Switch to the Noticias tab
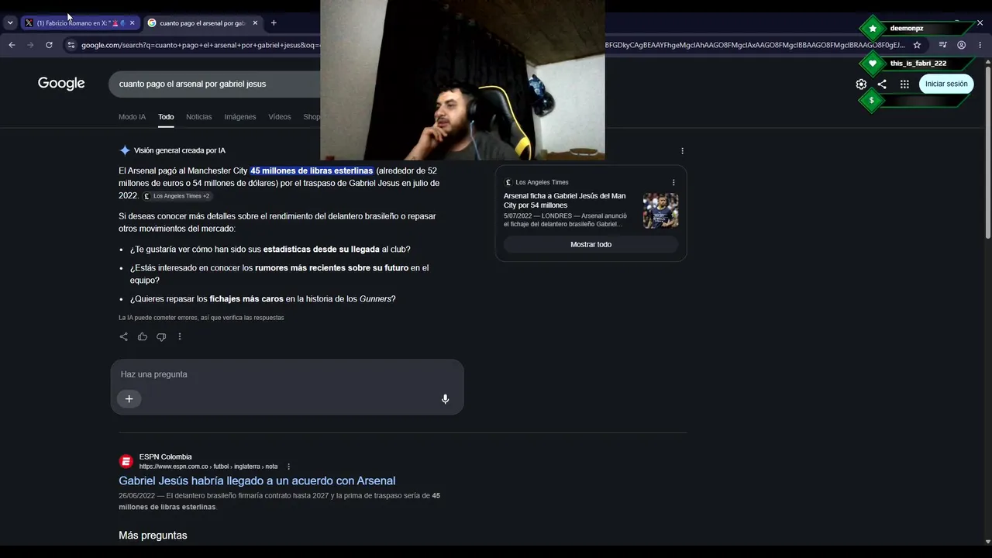Screen dimensions: 992x558 pyautogui.click(x=198, y=117)
